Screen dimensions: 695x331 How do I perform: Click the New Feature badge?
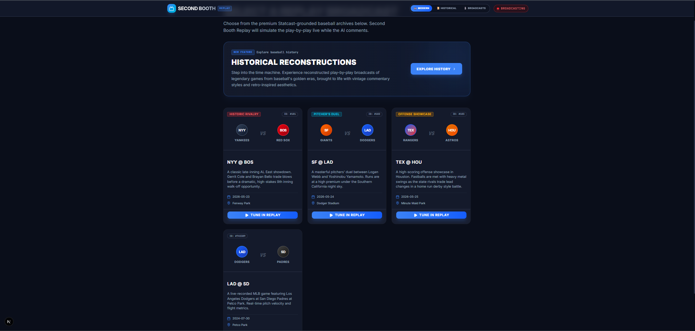243,52
